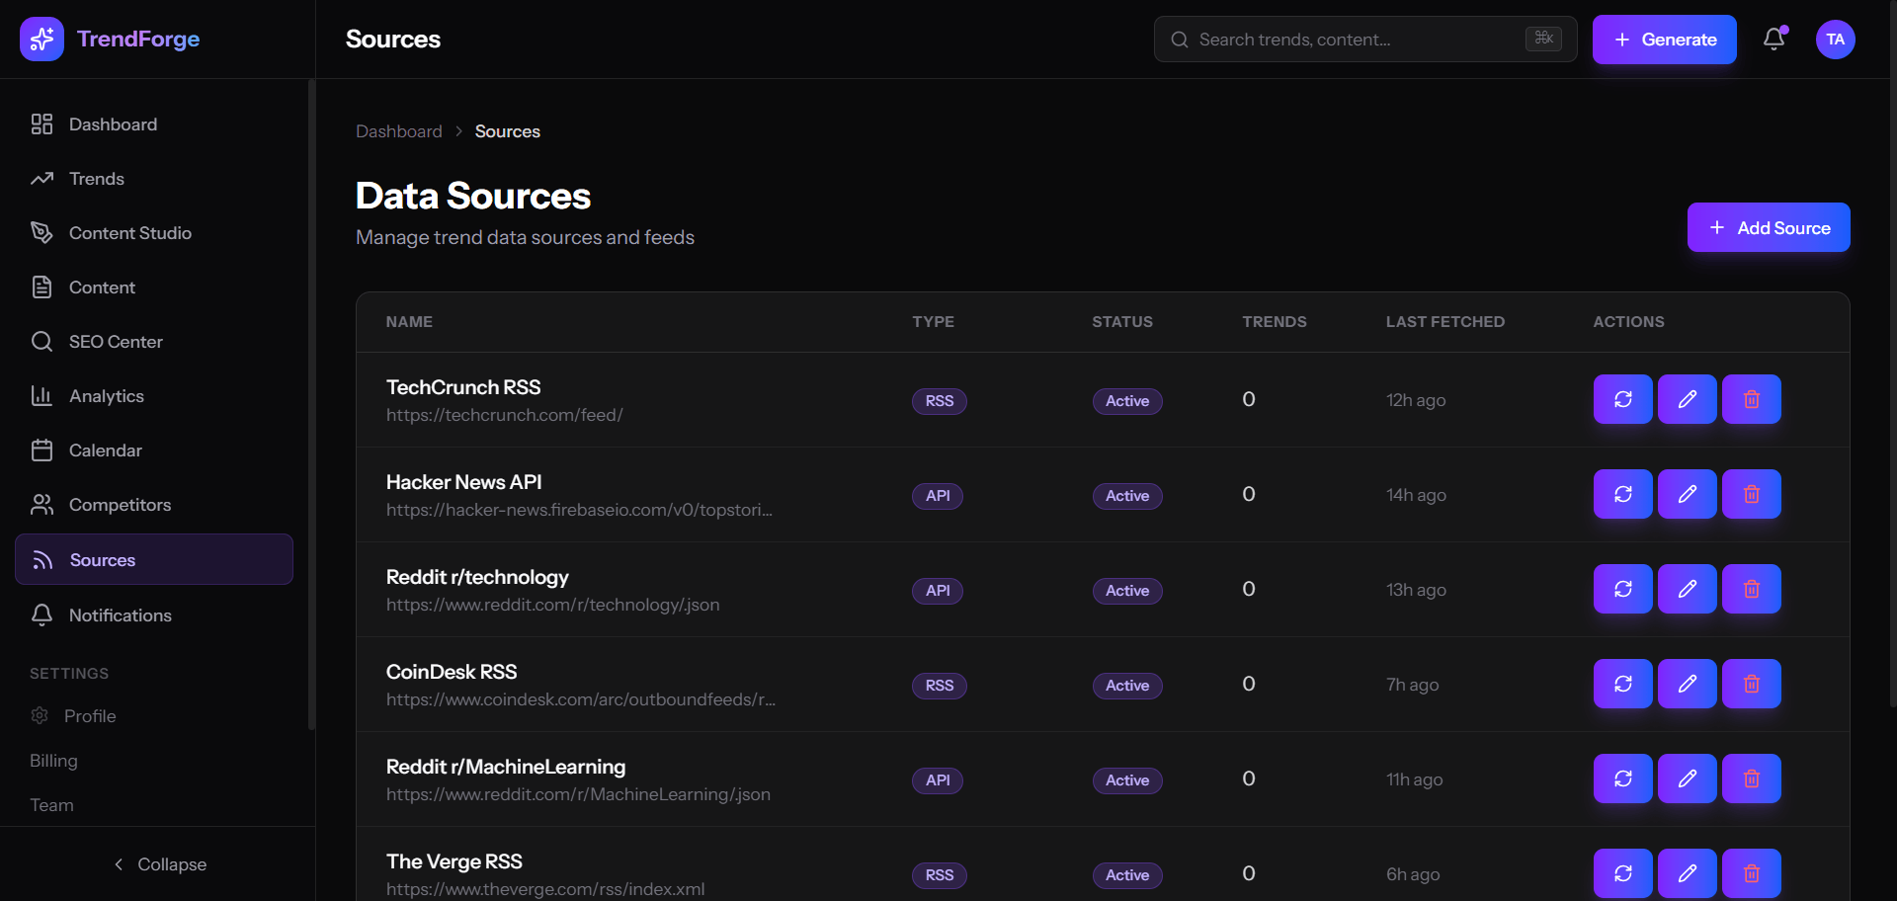This screenshot has width=1897, height=901.
Task: Open Profile settings
Action: pos(154,716)
